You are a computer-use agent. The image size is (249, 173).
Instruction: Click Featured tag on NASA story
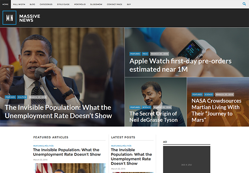tap(197, 94)
